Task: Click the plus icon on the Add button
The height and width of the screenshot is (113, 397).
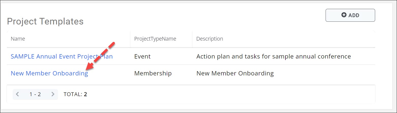Action: [x=344, y=15]
